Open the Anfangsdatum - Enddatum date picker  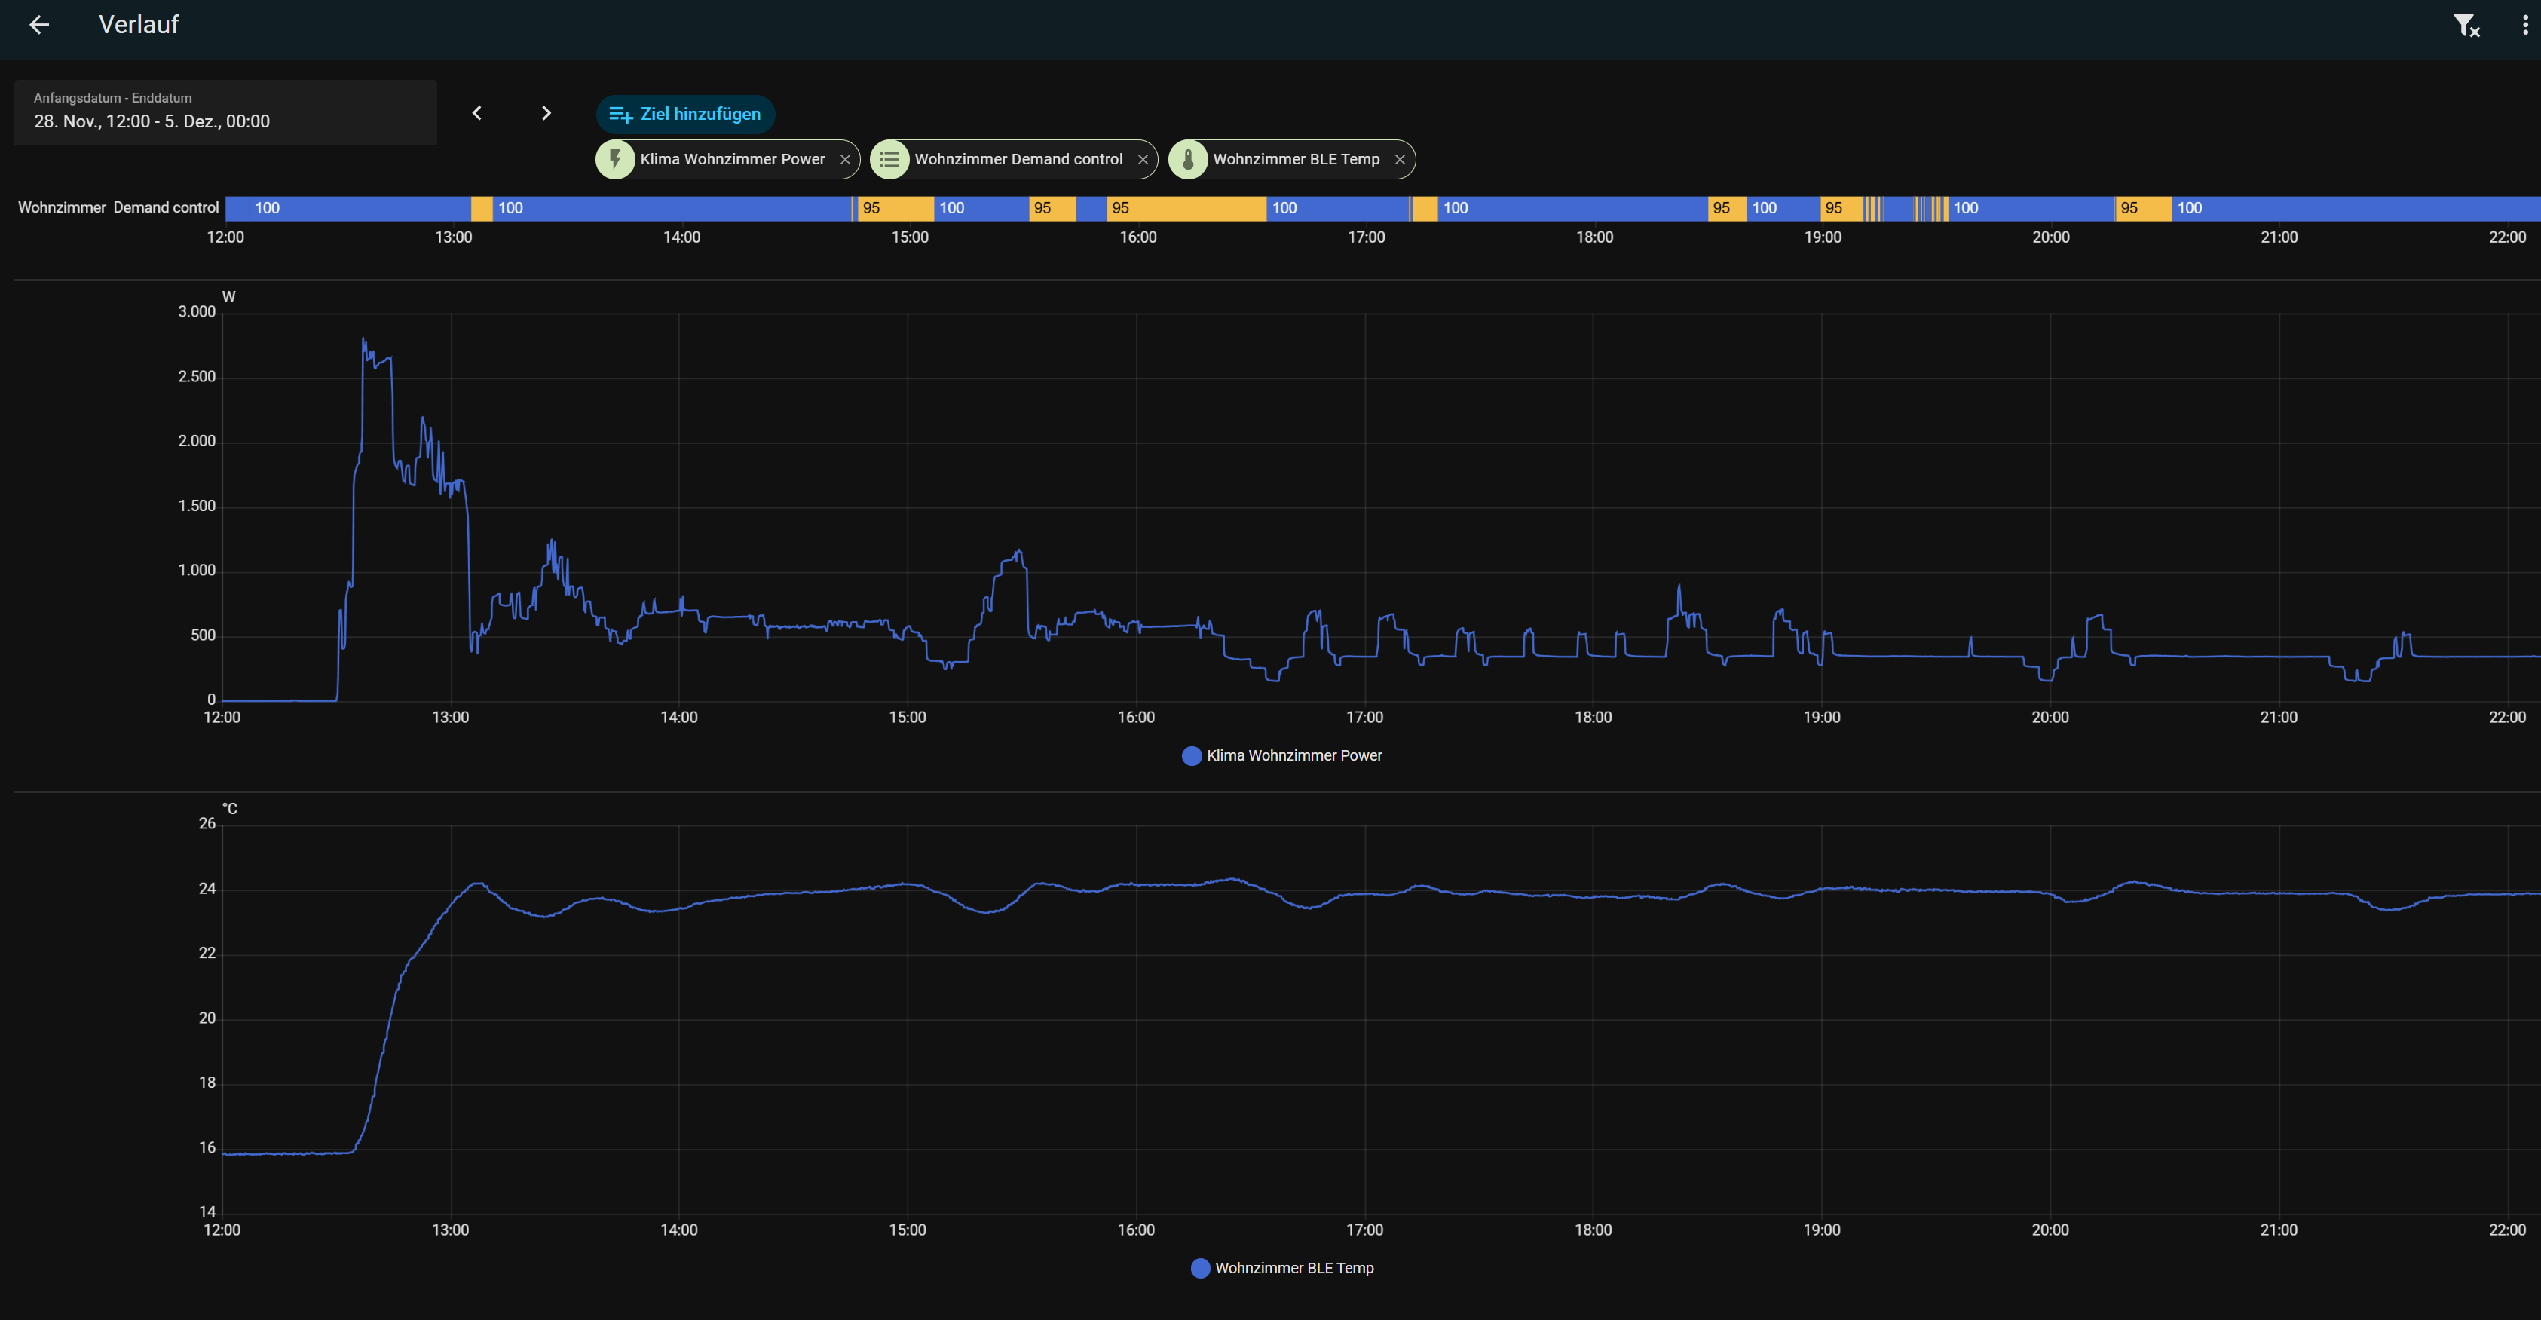pyautogui.click(x=225, y=112)
